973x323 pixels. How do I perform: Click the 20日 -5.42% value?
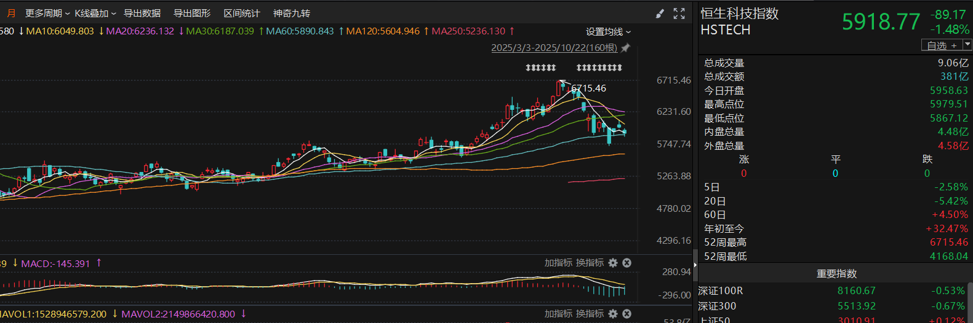[x=951, y=201]
